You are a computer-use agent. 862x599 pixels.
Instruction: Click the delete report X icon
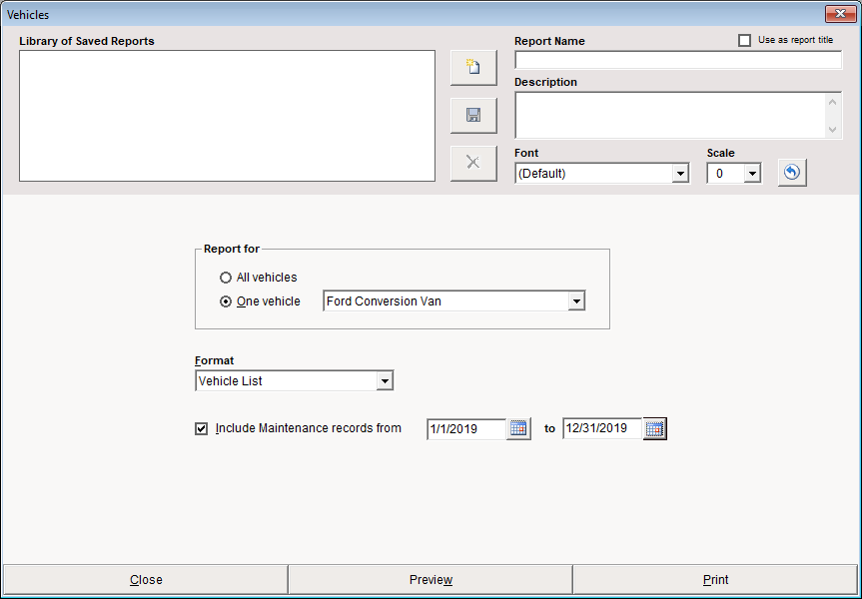(473, 163)
